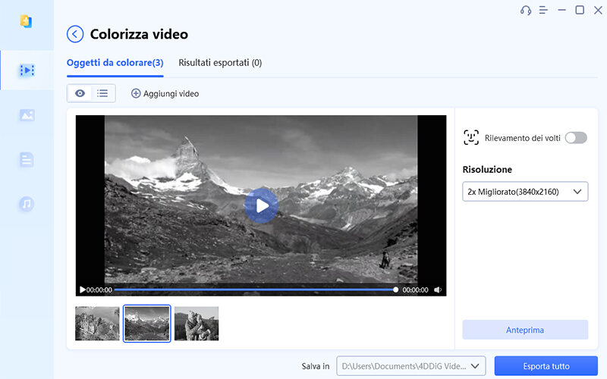607x379 pixels.
Task: Select the third thumbnail with statue
Action: 197,324
